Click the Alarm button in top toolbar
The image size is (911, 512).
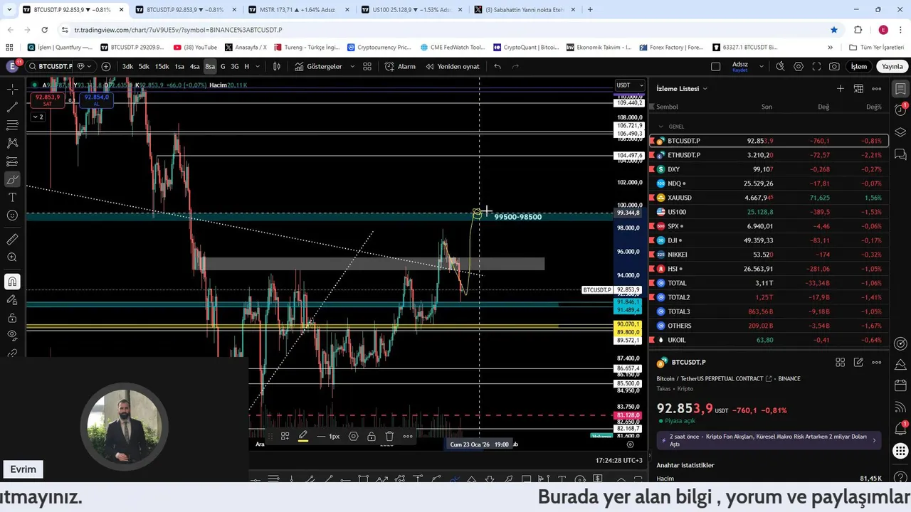click(x=400, y=66)
